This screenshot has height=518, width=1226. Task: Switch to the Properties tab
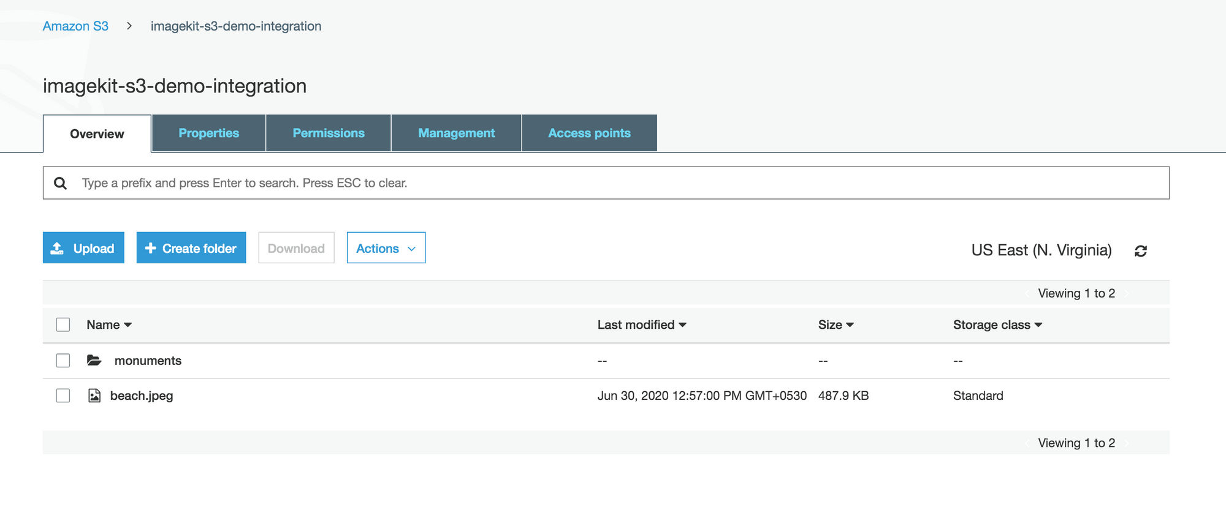coord(208,133)
